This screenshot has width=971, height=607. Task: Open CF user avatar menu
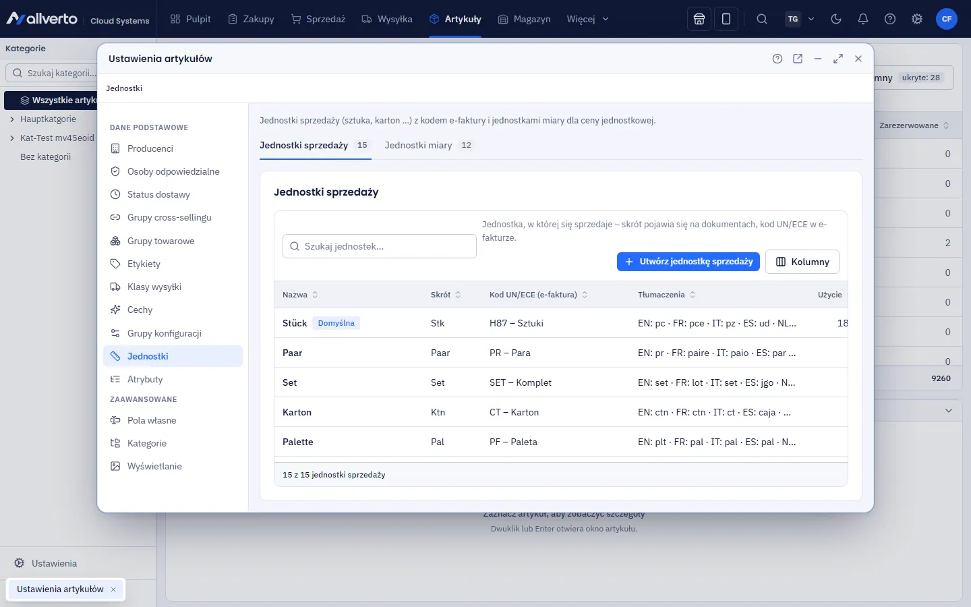tap(947, 19)
